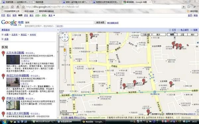Screen dimensions: 199x124
Task: Switch to 地图 map view
Action: click(x=172, y=34)
